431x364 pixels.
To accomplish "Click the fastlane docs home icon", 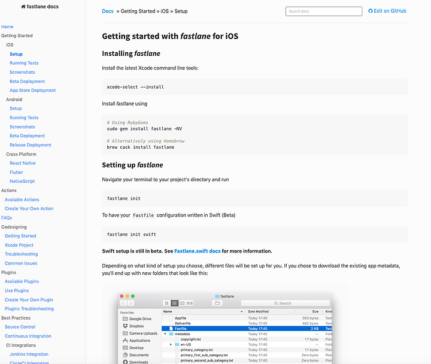I will (x=23, y=7).
